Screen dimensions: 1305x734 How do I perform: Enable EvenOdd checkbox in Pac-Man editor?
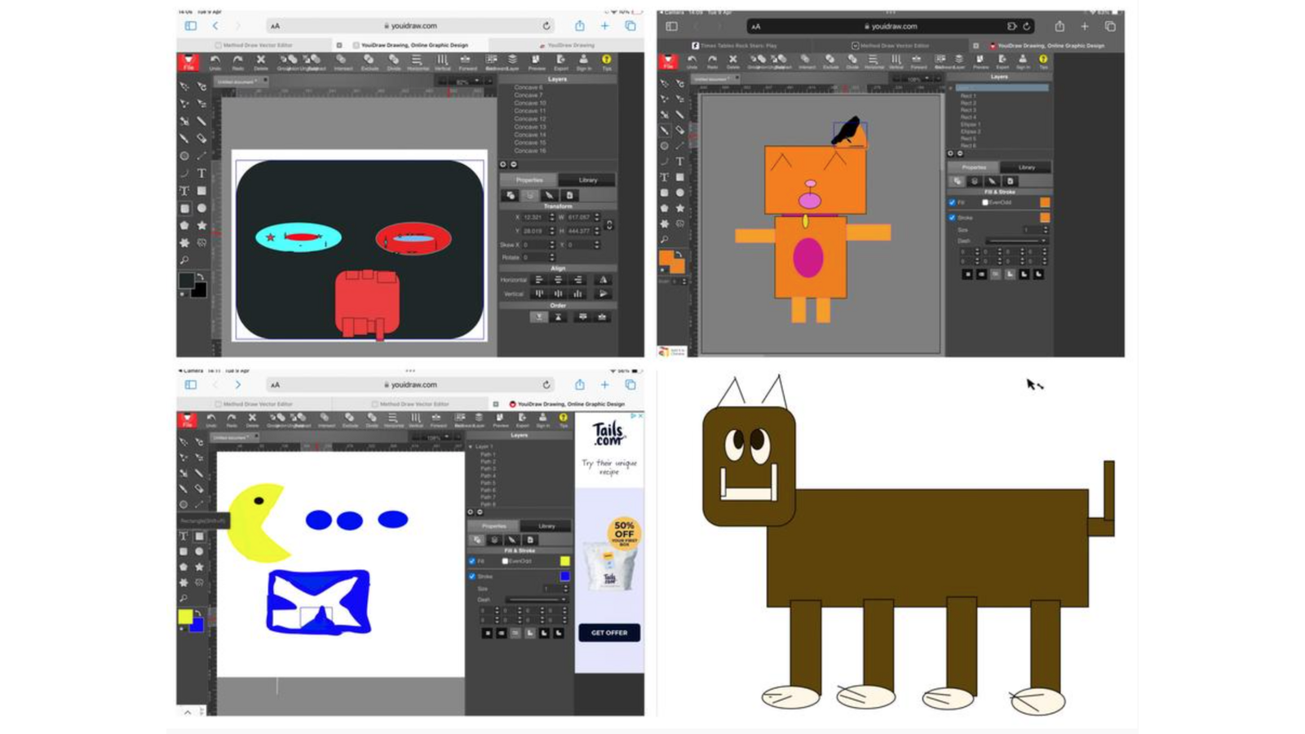click(505, 561)
